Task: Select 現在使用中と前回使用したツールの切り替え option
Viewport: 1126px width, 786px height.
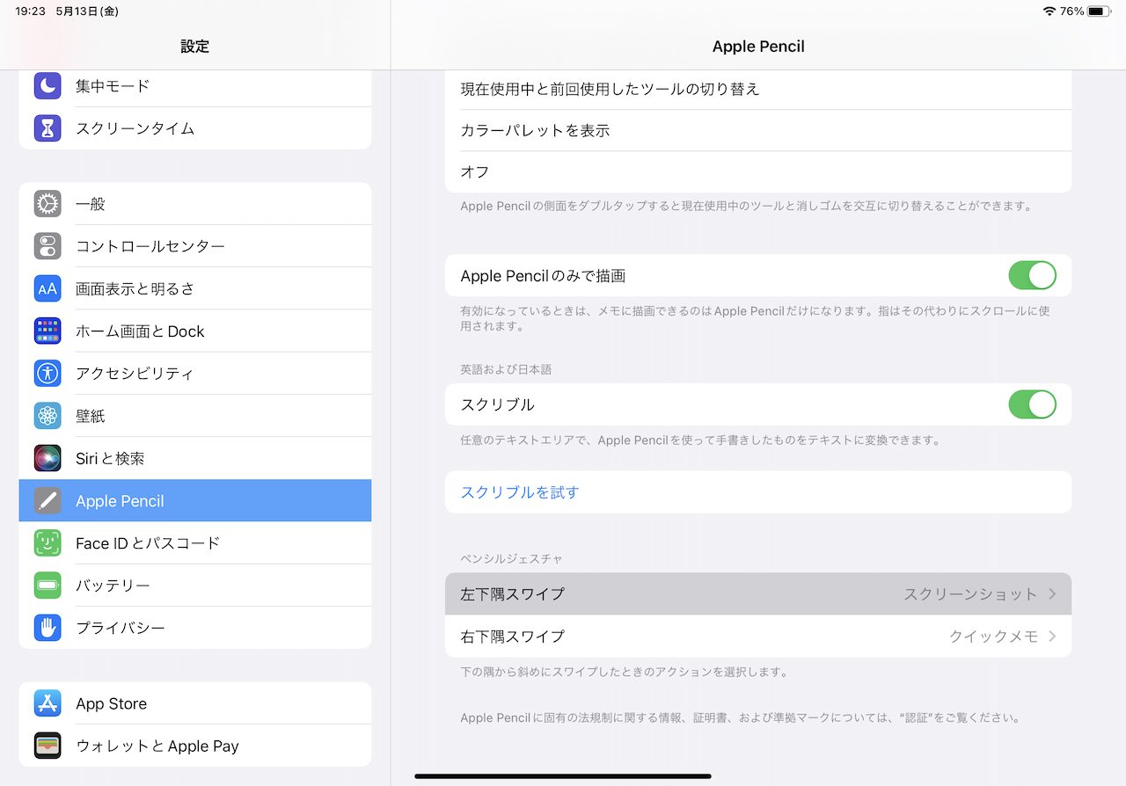Action: tap(758, 89)
